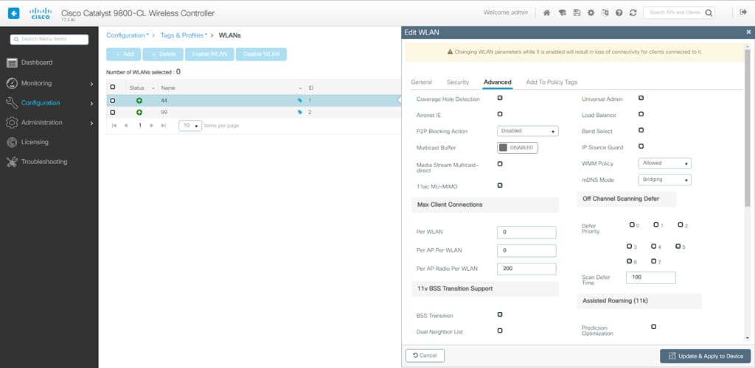Open the wireless setup icon in header
The image size is (755, 368).
562,13
